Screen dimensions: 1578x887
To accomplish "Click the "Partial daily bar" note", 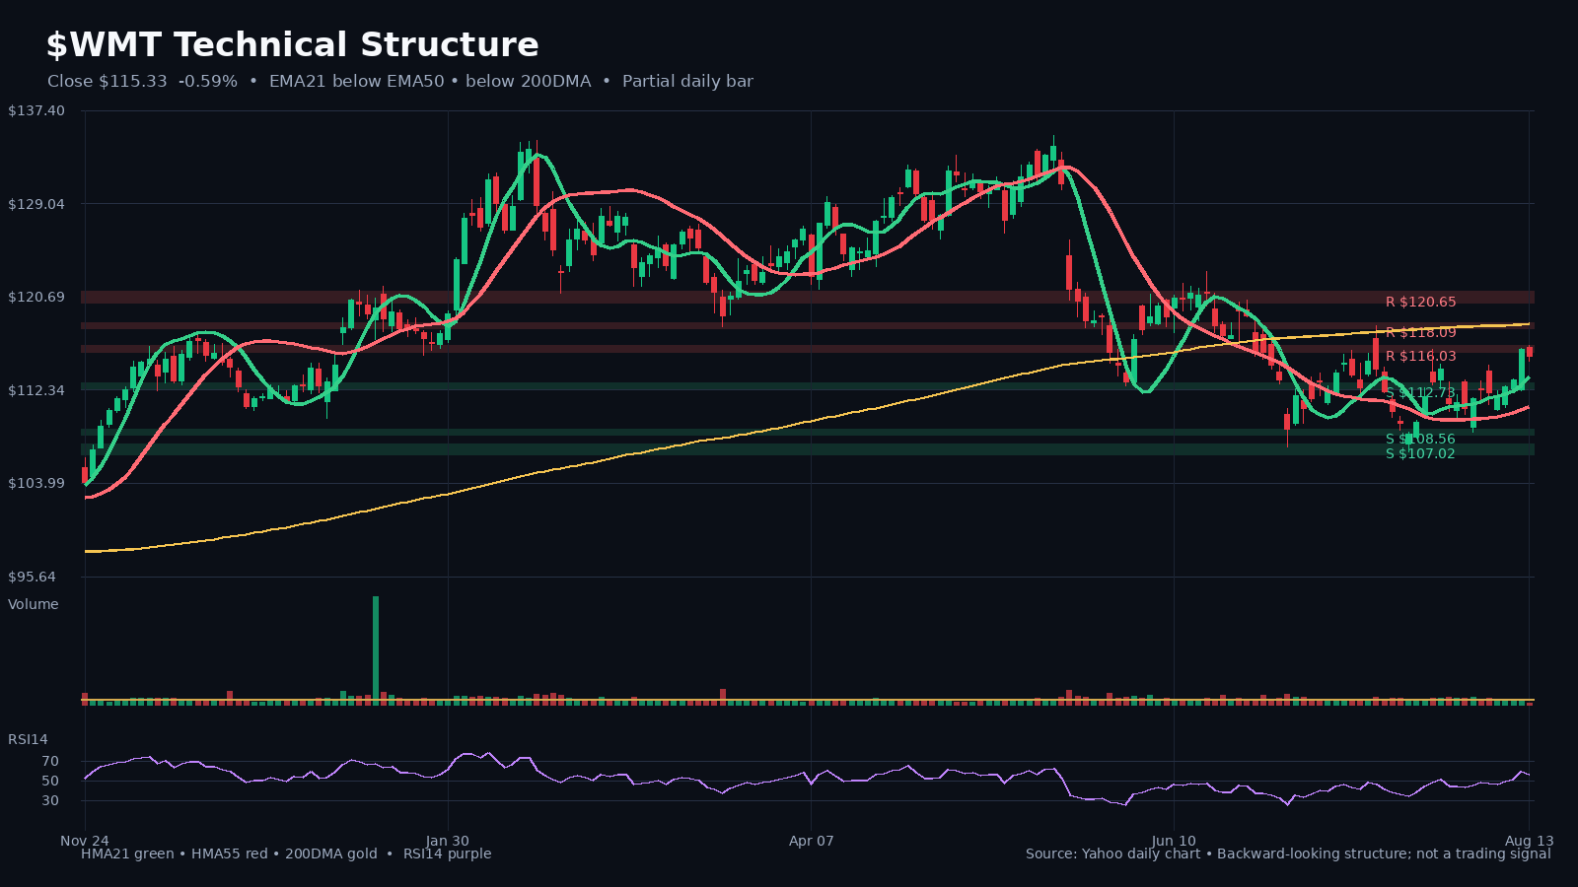I will (x=687, y=82).
